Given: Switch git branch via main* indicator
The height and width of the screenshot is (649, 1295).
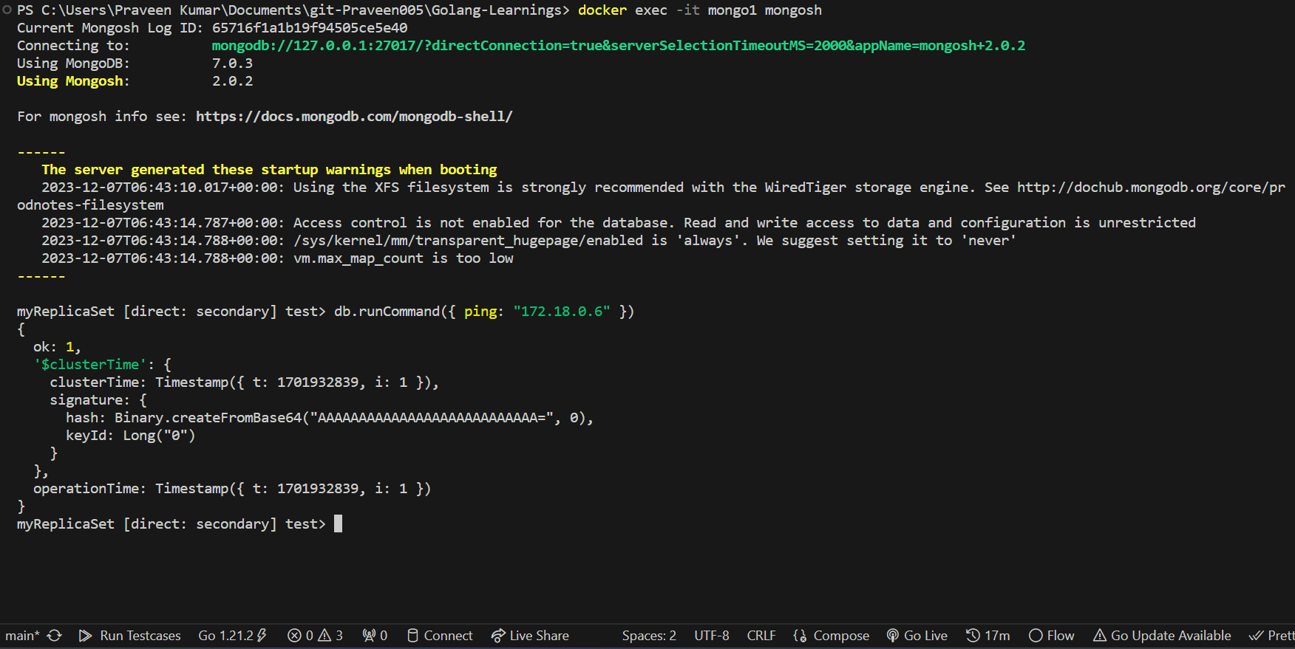Looking at the screenshot, I should 22,636.
